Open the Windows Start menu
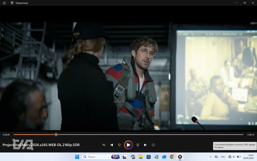The height and width of the screenshot is (161, 257). coord(77,157)
